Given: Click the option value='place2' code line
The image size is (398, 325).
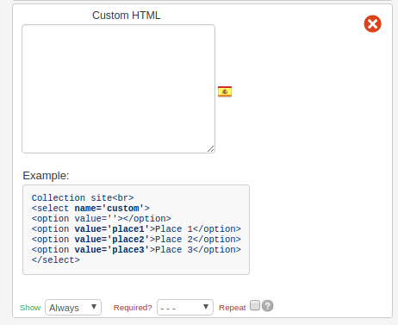Looking at the screenshot, I should coord(136,240).
